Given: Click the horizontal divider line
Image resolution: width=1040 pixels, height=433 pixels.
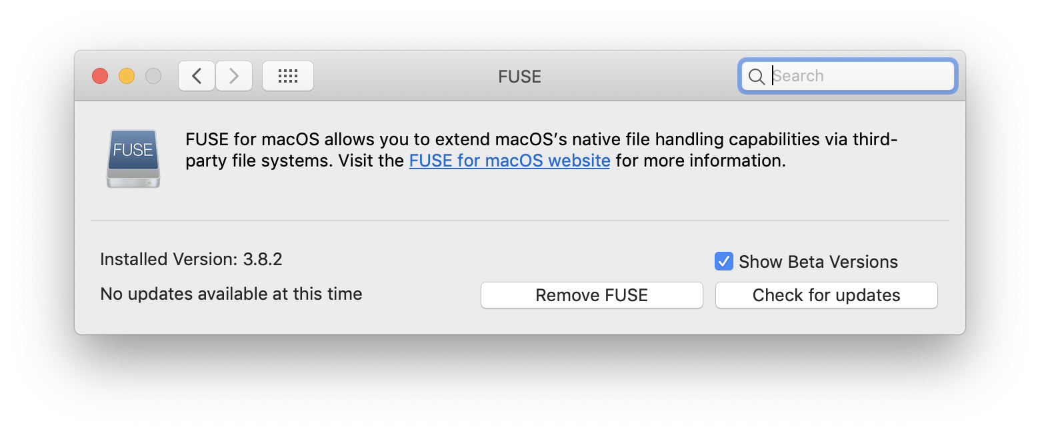Looking at the screenshot, I should tap(520, 220).
